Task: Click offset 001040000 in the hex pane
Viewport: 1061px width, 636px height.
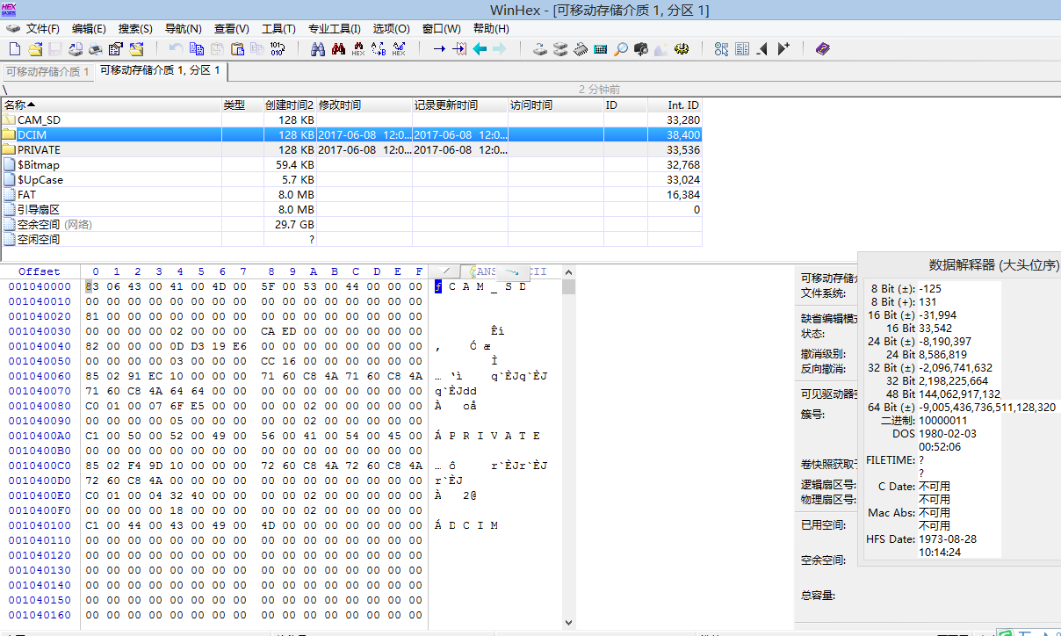Action: coord(40,286)
